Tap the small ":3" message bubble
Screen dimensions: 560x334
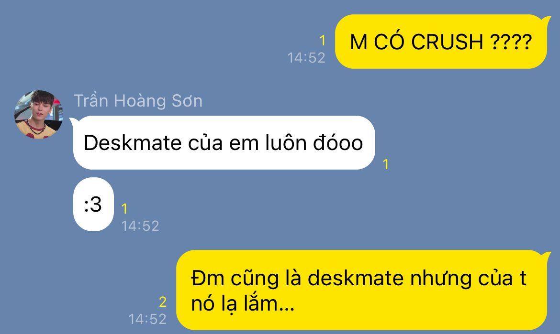pos(93,204)
